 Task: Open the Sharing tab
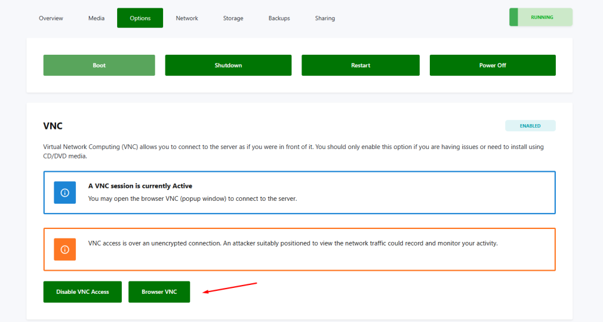point(325,18)
